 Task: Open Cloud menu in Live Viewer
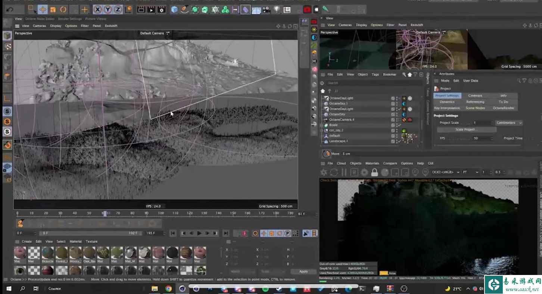341,163
